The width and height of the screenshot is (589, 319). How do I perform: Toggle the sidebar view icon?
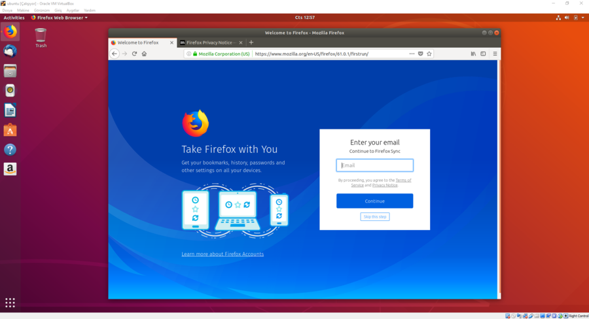[483, 54]
